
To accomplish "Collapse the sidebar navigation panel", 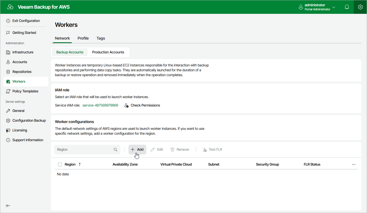I will pos(8,206).
